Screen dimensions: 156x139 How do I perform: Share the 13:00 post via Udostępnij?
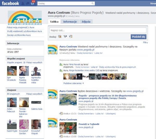[x=110, y=136]
